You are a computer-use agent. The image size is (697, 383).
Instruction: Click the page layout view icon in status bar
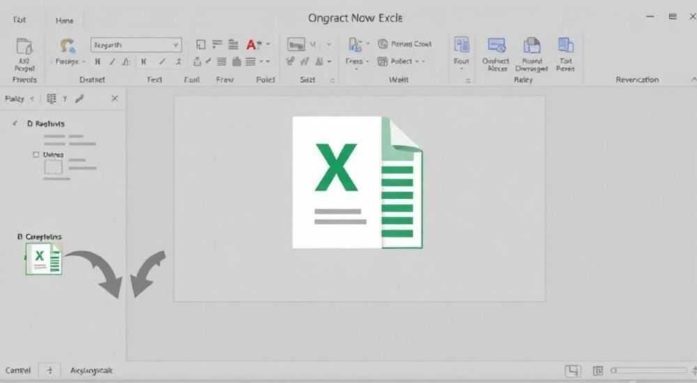tap(572, 370)
